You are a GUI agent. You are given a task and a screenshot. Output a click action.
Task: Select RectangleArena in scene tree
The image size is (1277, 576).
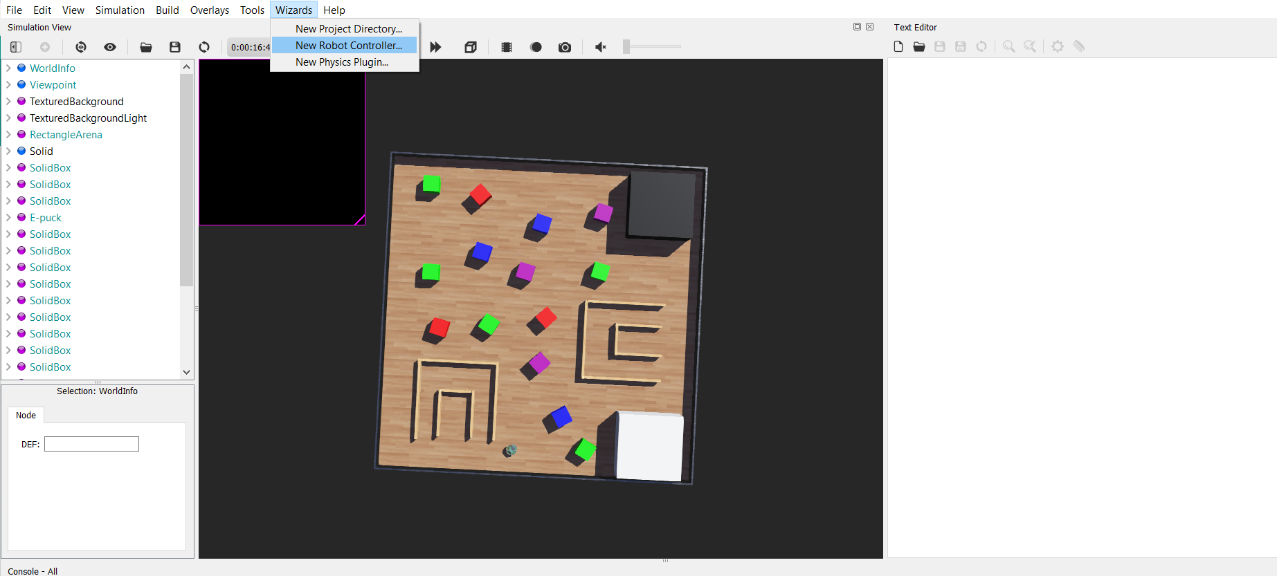66,134
